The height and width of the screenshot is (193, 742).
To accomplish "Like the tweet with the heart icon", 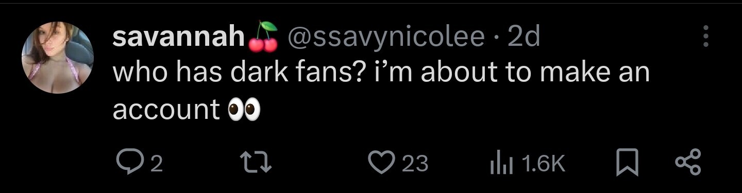I will click(381, 164).
